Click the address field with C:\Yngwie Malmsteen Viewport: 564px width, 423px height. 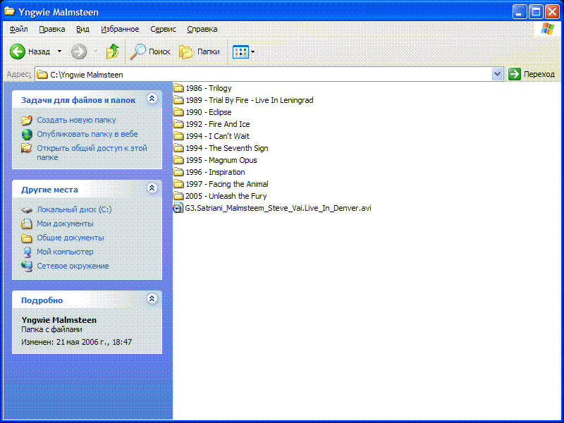tap(268, 74)
